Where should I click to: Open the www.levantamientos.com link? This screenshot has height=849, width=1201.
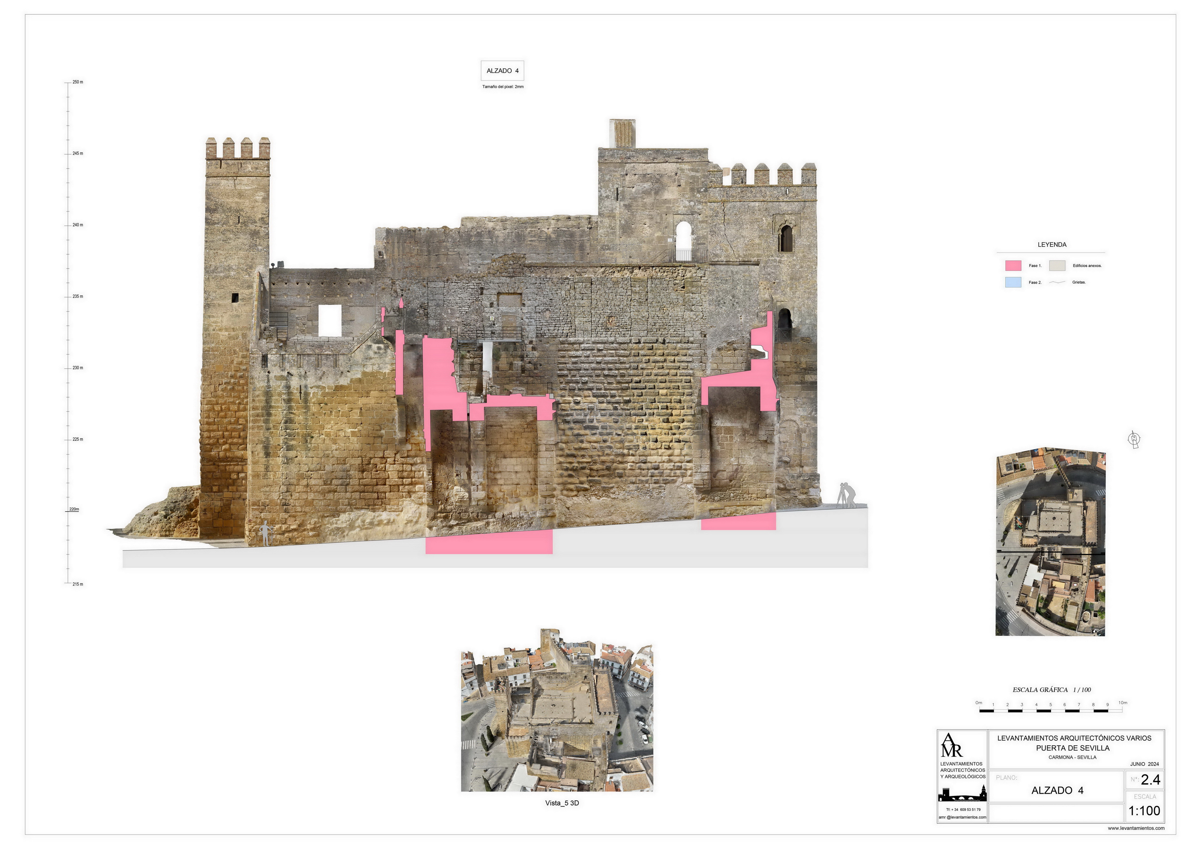coord(1136,828)
